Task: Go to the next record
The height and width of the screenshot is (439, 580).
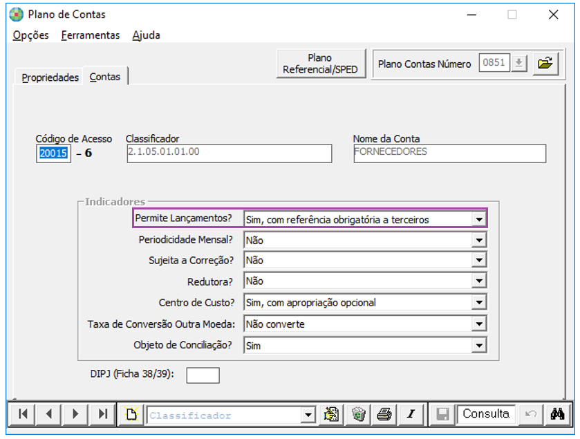Action: pyautogui.click(x=75, y=414)
